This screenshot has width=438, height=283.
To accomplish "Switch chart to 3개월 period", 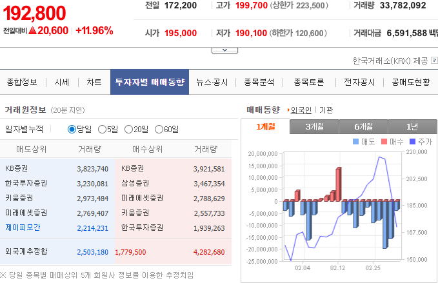I will pos(314,127).
